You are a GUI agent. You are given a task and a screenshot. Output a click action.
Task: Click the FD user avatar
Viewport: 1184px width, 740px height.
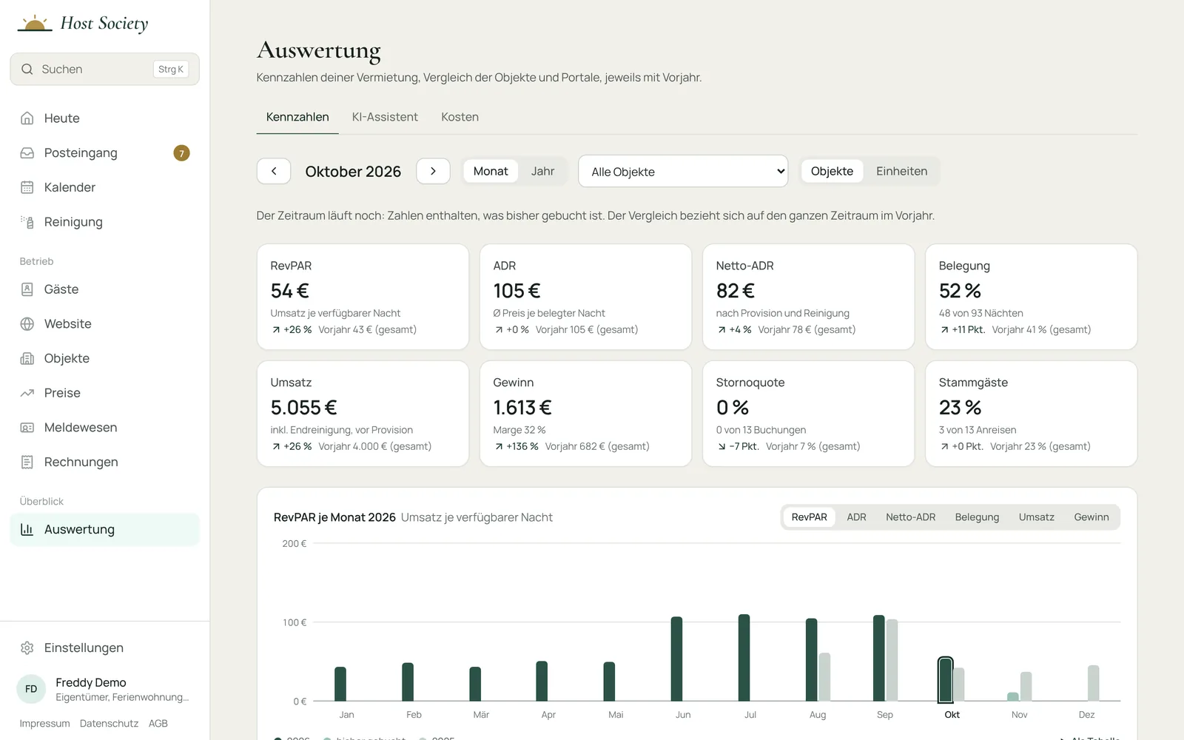(31, 689)
